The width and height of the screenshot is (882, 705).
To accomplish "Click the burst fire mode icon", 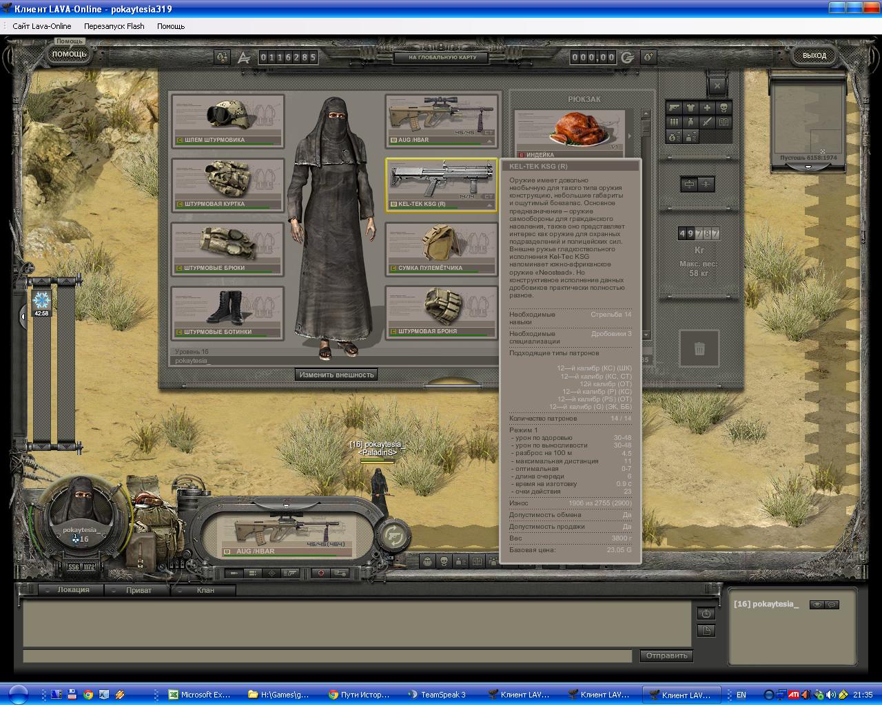I will click(x=253, y=573).
